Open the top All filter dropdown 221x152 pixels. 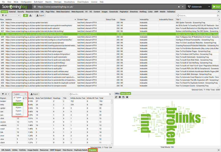[x=11, y=15]
